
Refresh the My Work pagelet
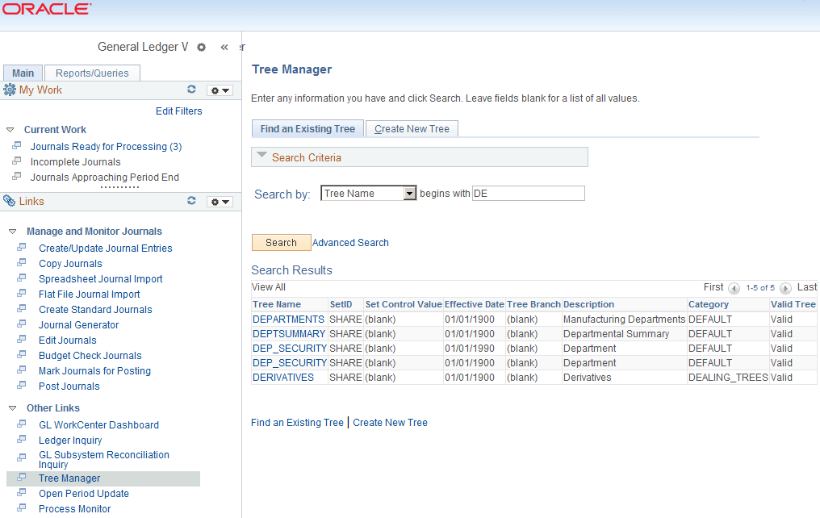coord(191,90)
